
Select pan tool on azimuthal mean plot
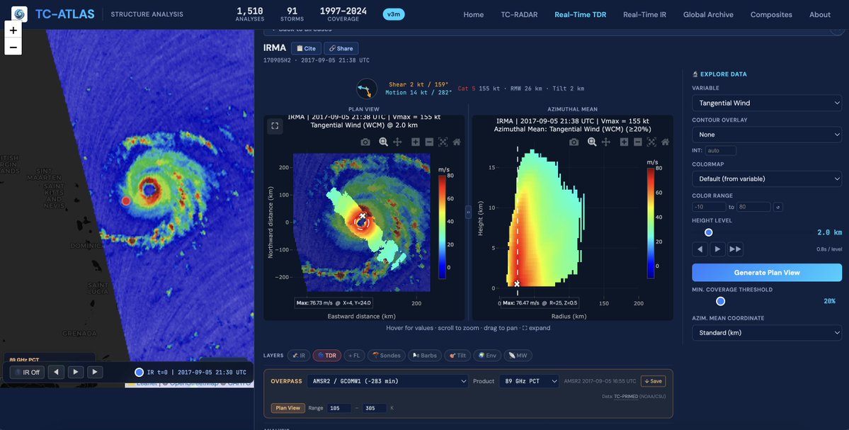(606, 142)
